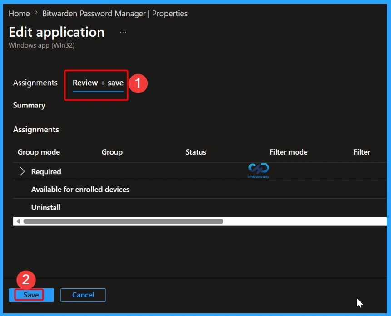The height and width of the screenshot is (316, 391).
Task: Open the ellipsis menu beside Edit application
Action: (x=123, y=32)
